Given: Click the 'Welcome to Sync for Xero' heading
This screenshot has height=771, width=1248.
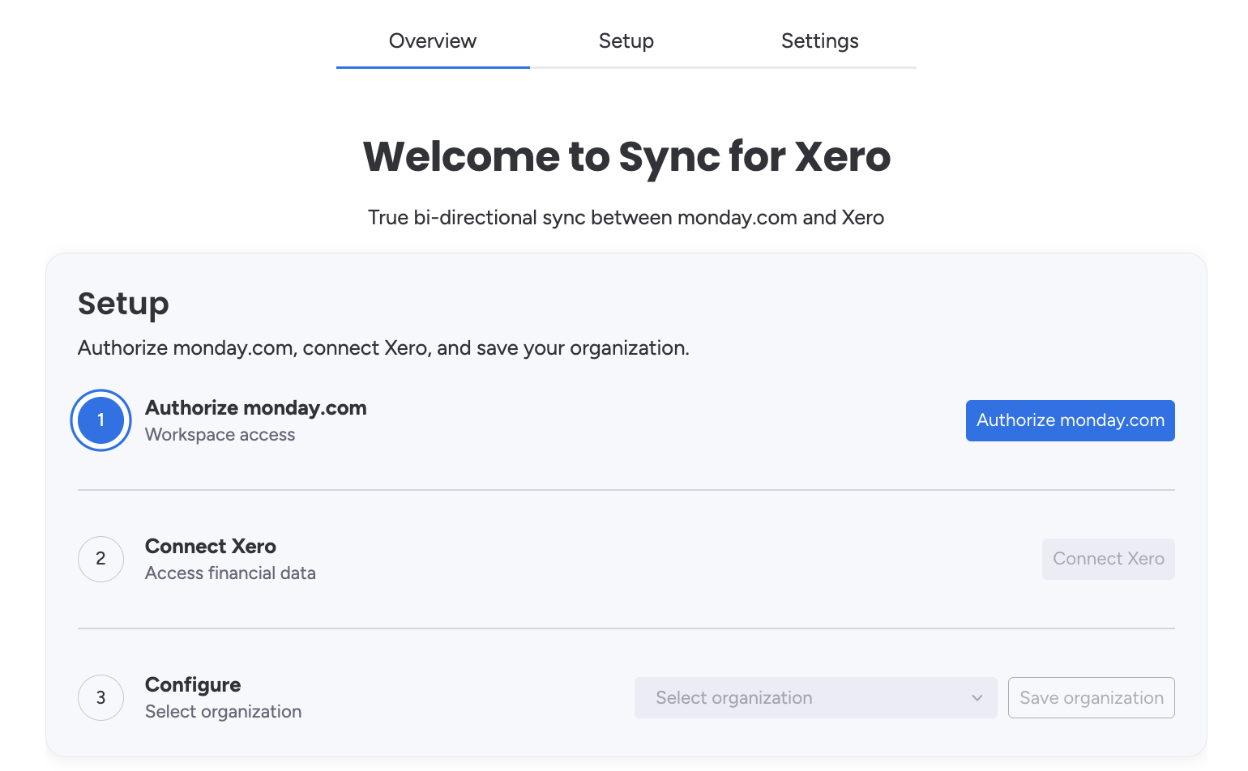Looking at the screenshot, I should point(626,157).
